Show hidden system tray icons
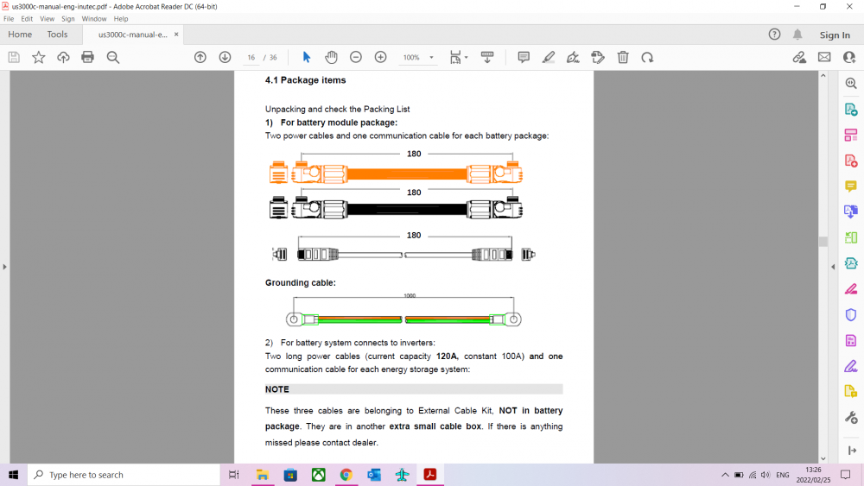Image resolution: width=864 pixels, height=486 pixels. pos(725,475)
